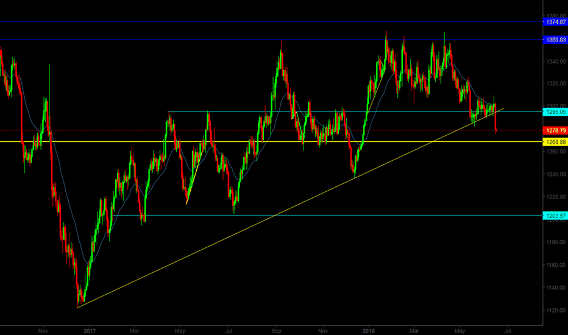Click the Mar 2018 time axis label
This screenshot has width=568, height=335.
(x=414, y=331)
